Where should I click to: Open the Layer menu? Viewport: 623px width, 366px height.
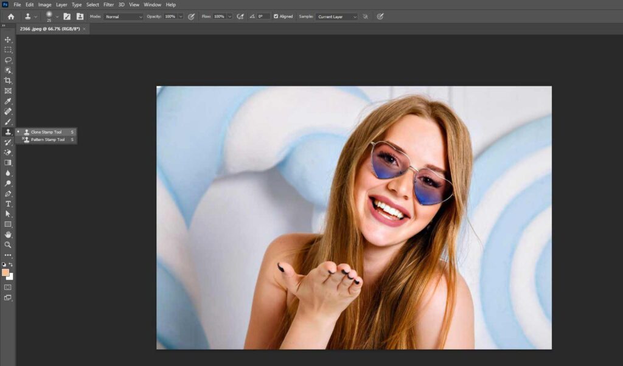(61, 5)
